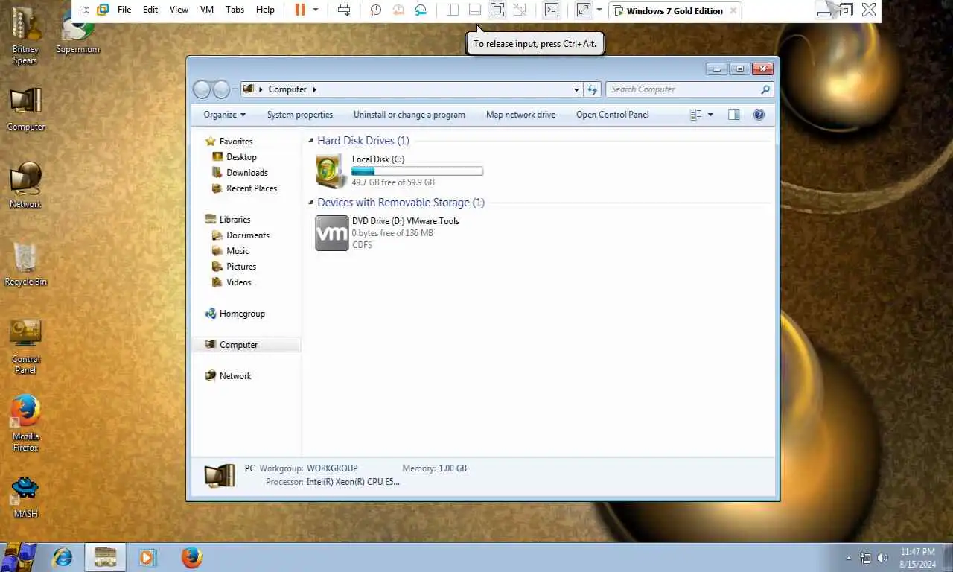Screen dimensions: 953x572
Task: Select the DVD Drive (D:) VMware Tools
Action: [388, 233]
